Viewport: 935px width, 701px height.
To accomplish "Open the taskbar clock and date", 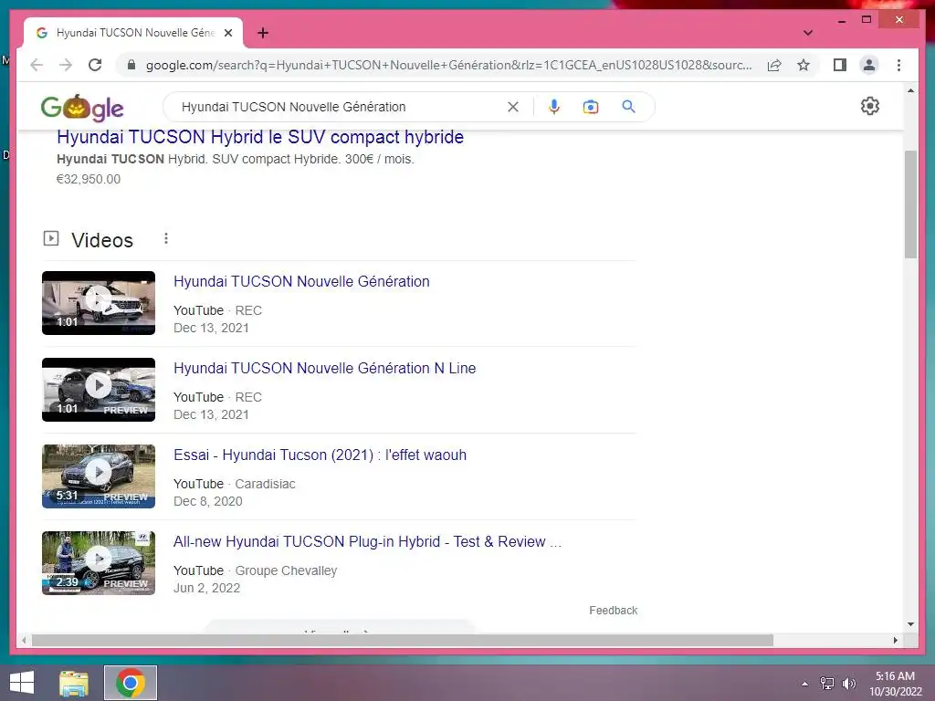I will pyautogui.click(x=895, y=684).
